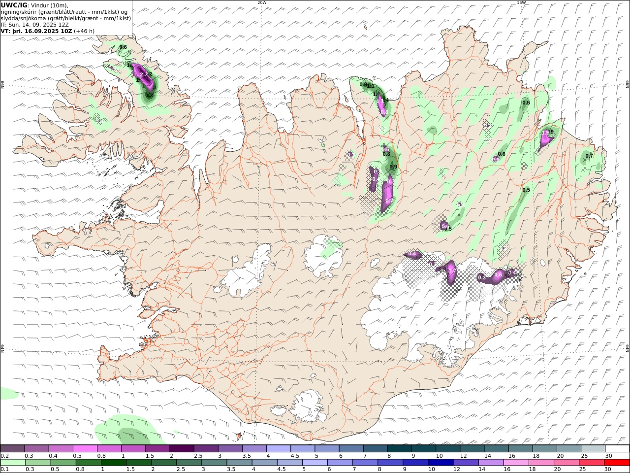Click the 1.1 value on the north coast
630x473 pixels.
(x=371, y=86)
